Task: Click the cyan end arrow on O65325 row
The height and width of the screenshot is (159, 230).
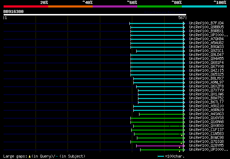Action: tap(184, 75)
